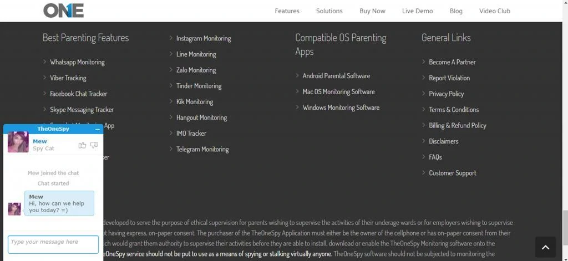The height and width of the screenshot is (261, 568).
Task: Open Billing & Refund Policy page
Action: (x=457, y=125)
